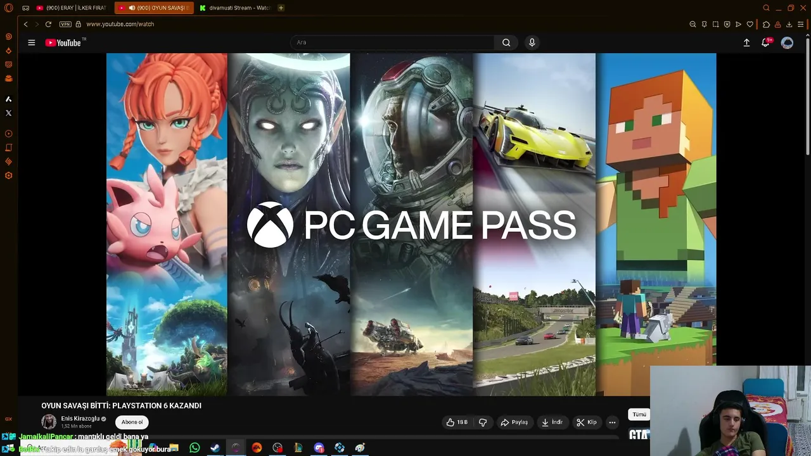The image size is (811, 456).
Task: Open the YouTube create upload icon
Action: pos(746,42)
